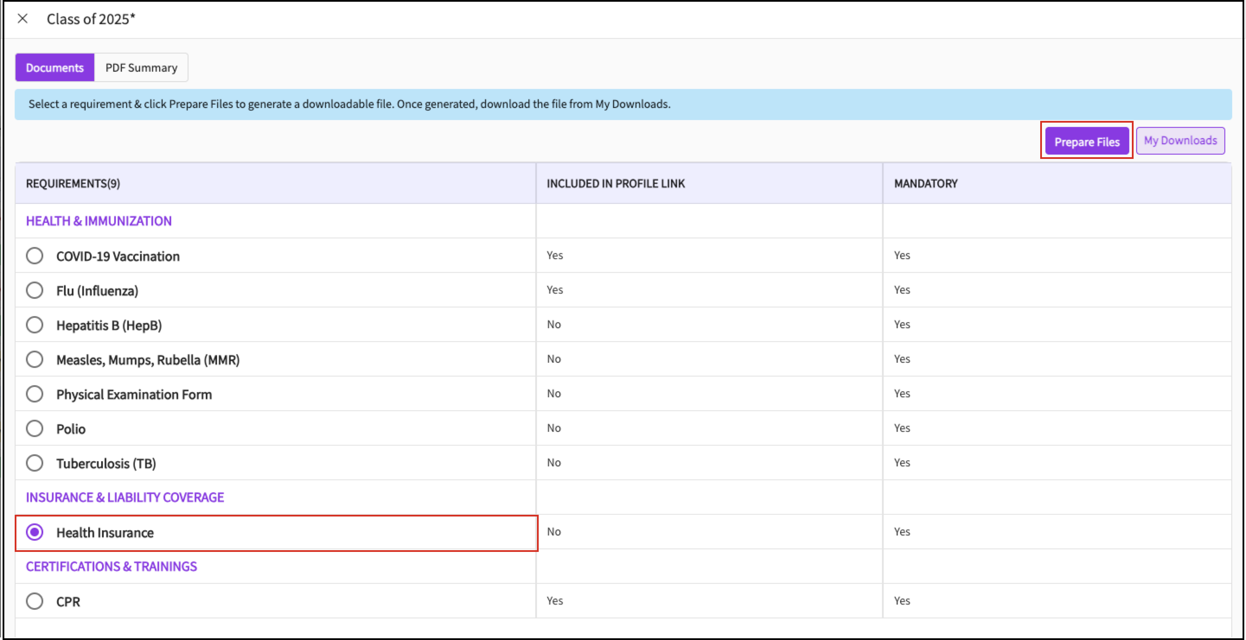The width and height of the screenshot is (1246, 640).
Task: Open My Downloads
Action: coord(1180,140)
